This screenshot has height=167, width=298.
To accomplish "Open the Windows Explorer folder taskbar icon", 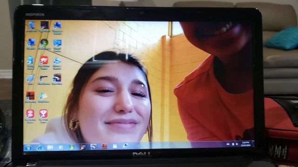I will click(x=50, y=148).
